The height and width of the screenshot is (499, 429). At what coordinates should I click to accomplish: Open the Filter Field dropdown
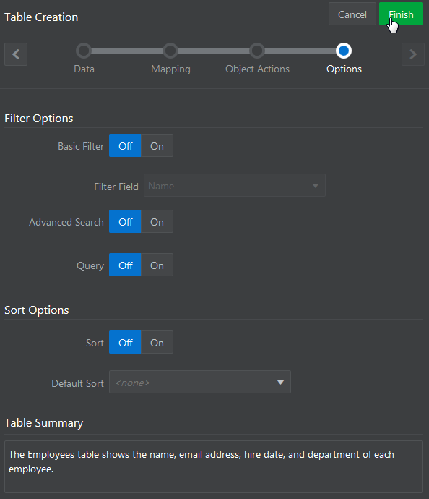pyautogui.click(x=235, y=185)
